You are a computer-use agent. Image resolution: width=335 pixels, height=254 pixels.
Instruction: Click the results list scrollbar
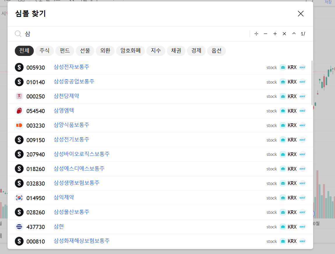coord(312,83)
